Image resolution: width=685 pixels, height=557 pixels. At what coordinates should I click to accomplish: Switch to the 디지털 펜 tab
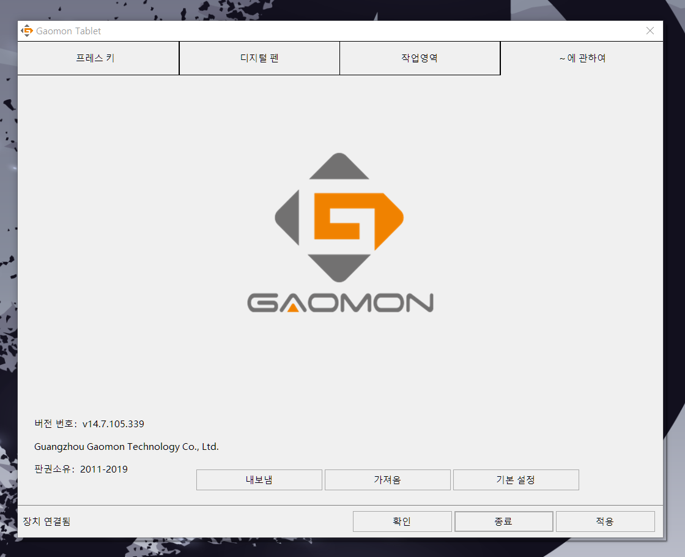(x=259, y=58)
